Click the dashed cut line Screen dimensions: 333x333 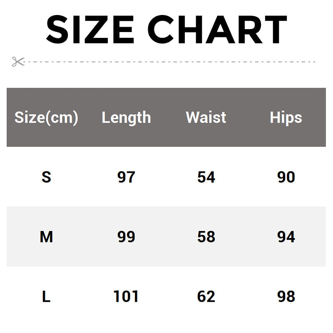169,62
